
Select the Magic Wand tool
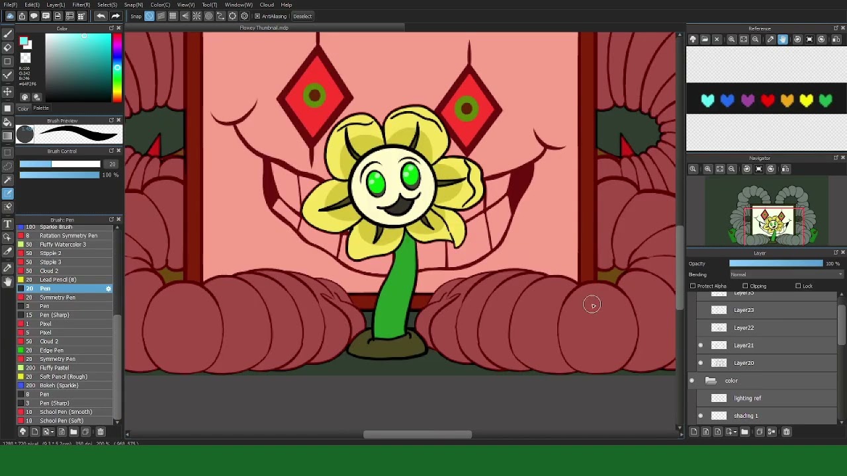tap(8, 180)
